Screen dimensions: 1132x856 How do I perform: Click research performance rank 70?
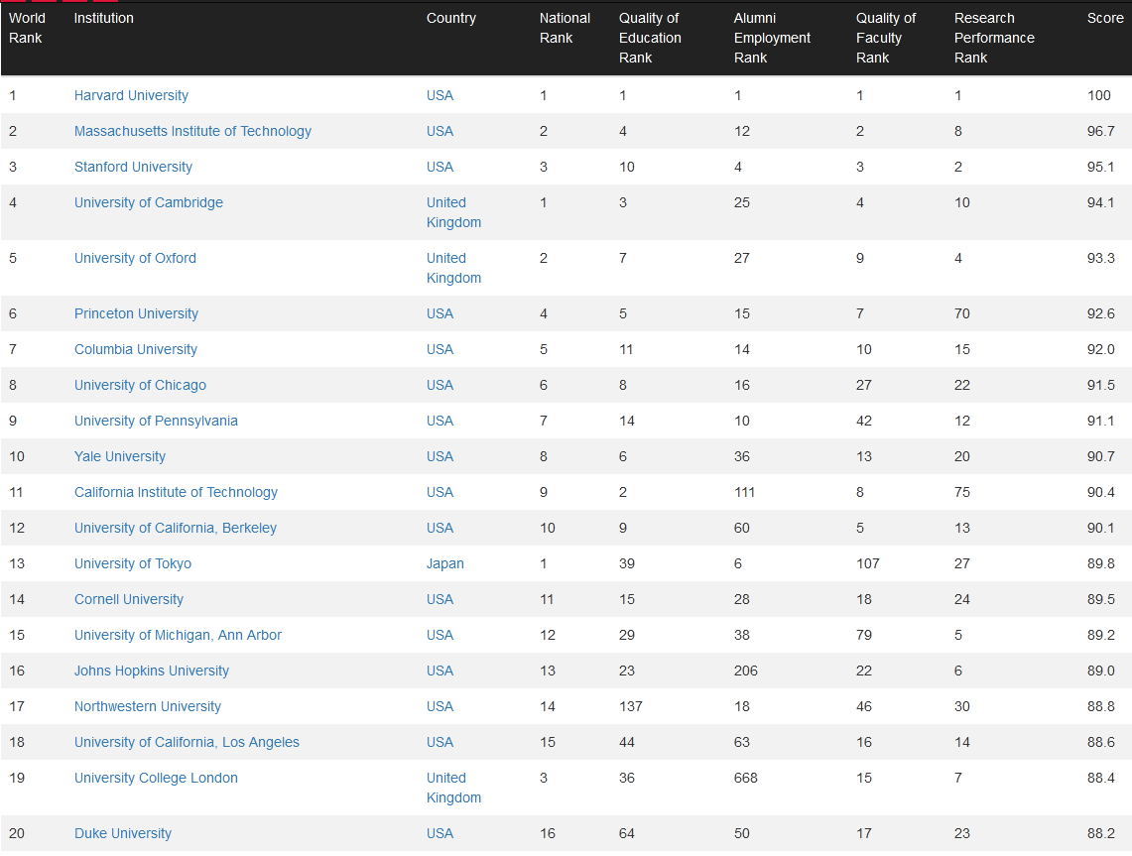click(x=962, y=314)
